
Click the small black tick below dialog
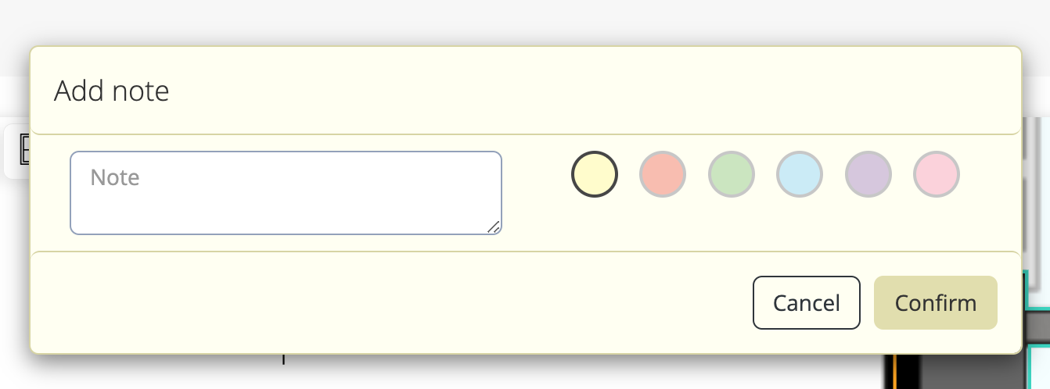tap(283, 359)
